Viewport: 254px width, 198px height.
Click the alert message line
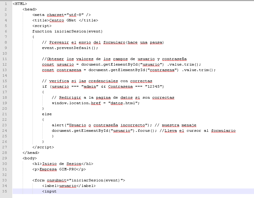click(x=101, y=125)
